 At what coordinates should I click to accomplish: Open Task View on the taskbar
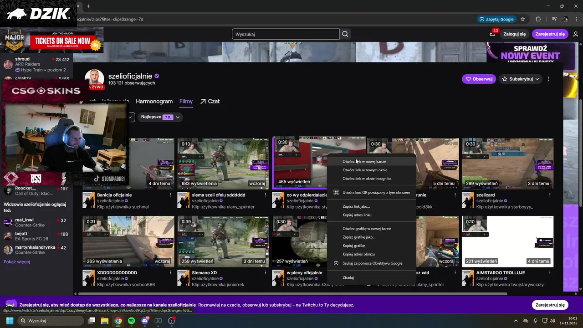click(x=92, y=321)
